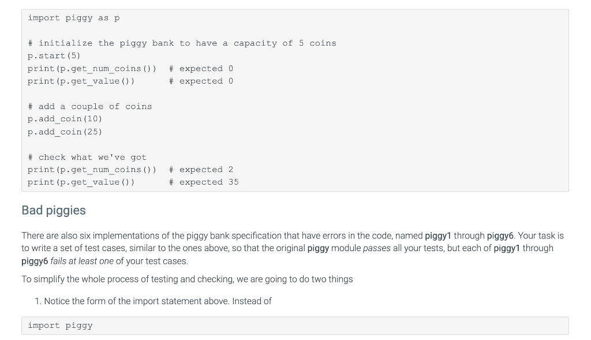Viewport: 591px width, 340px height.
Task: Click the '# expected 35' comment
Action: (203, 182)
